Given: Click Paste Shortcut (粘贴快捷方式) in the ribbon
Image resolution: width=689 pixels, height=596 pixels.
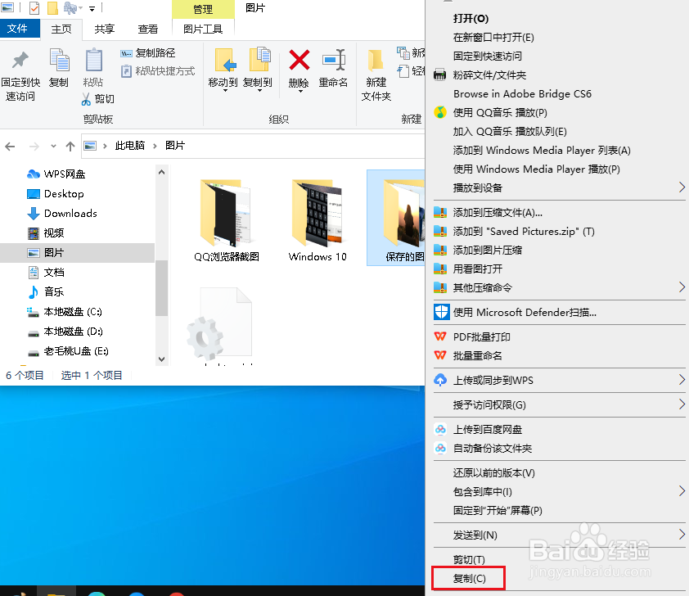Looking at the screenshot, I should 158,71.
